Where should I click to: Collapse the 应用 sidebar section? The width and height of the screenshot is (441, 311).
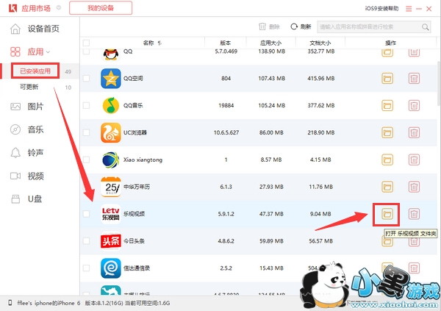pyautogui.click(x=48, y=52)
